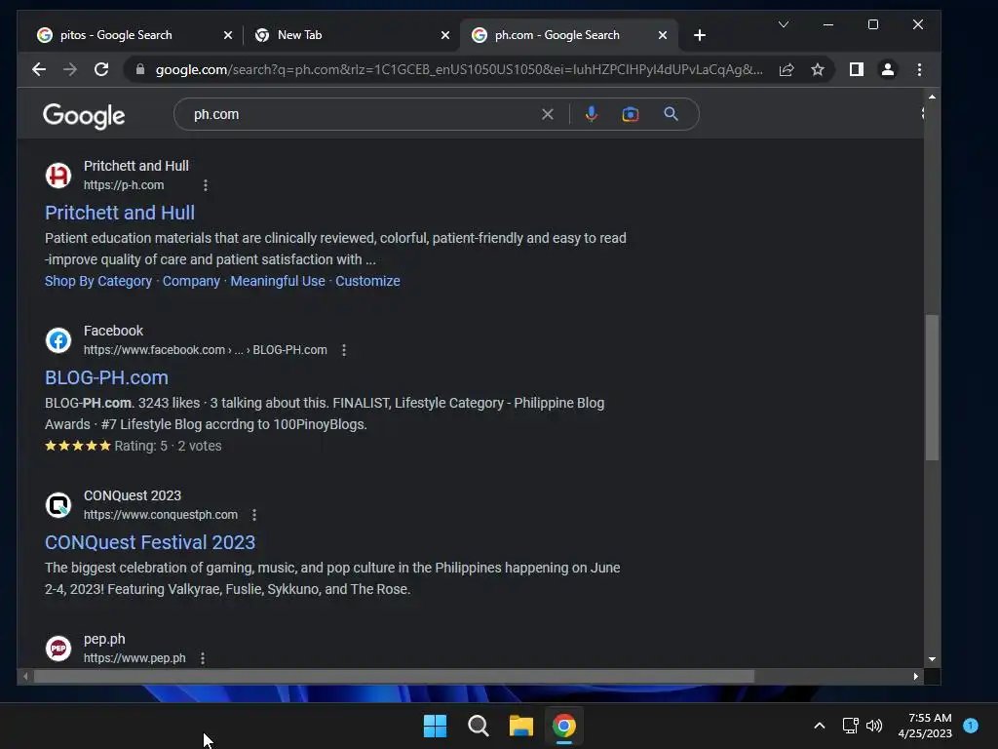Open Chrome three-dot menu
This screenshot has height=749, width=998.
(x=919, y=69)
